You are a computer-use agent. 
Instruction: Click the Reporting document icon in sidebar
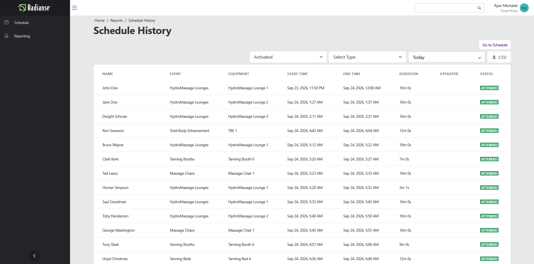coord(6,36)
